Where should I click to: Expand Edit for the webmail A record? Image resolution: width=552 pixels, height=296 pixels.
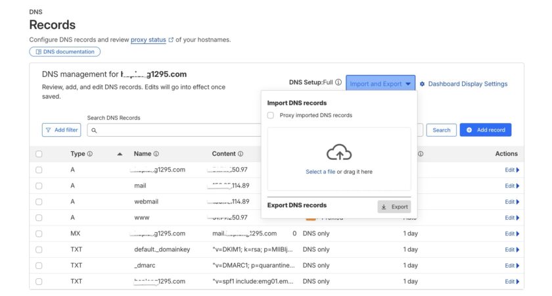[512, 201]
